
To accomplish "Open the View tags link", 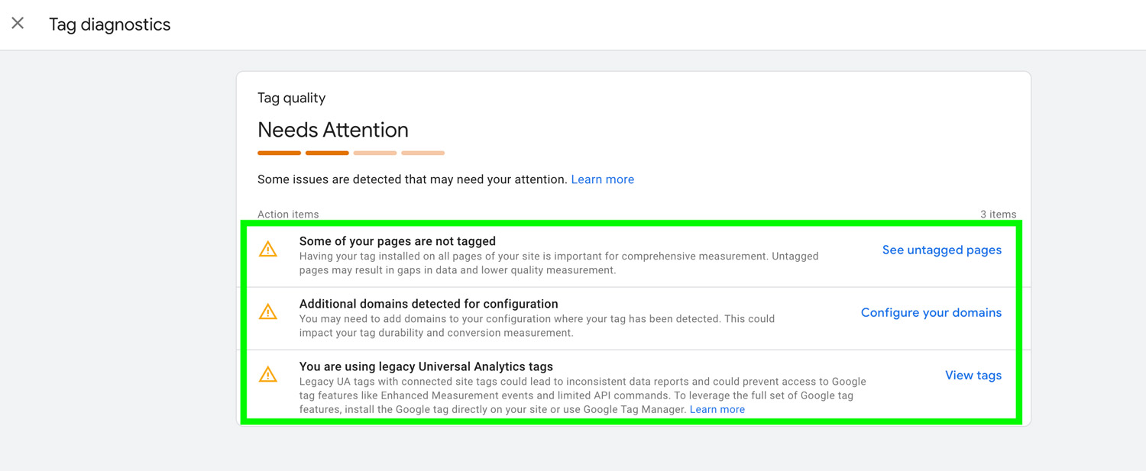I will click(x=973, y=375).
